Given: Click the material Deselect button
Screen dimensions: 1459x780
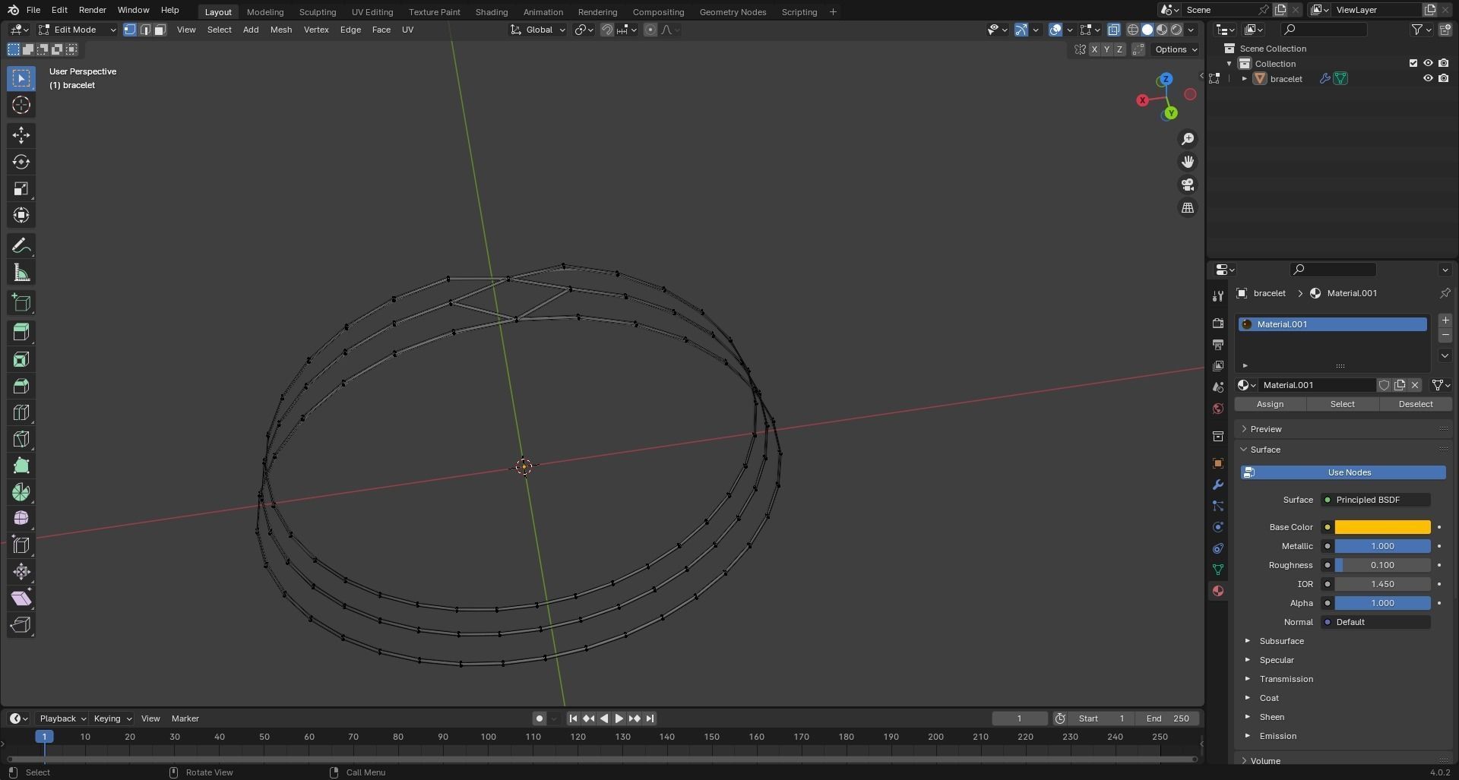Looking at the screenshot, I should point(1415,404).
